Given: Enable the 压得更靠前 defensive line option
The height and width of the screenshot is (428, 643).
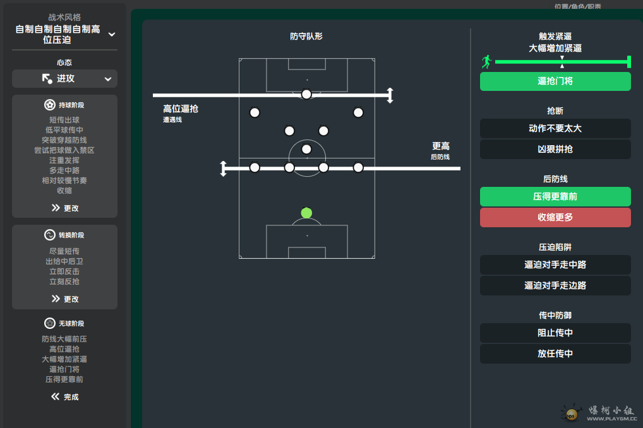Looking at the screenshot, I should coord(555,196).
